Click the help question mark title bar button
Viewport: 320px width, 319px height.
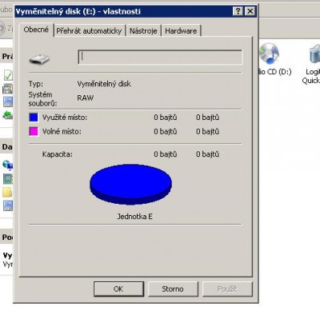coord(238,11)
